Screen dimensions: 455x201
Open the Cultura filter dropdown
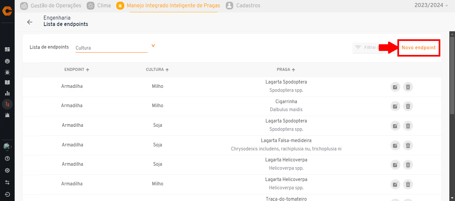pyautogui.click(x=111, y=48)
